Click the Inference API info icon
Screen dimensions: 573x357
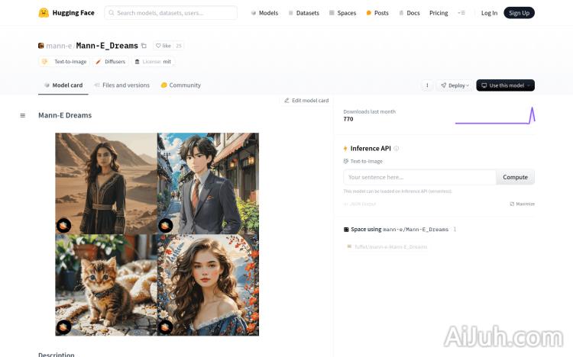396,149
